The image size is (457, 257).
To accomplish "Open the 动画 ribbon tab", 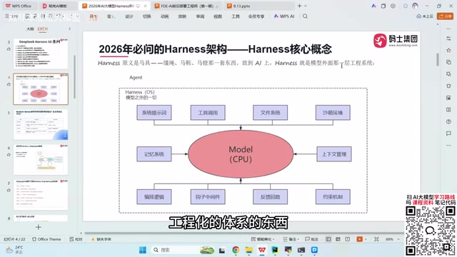I will point(165,16).
